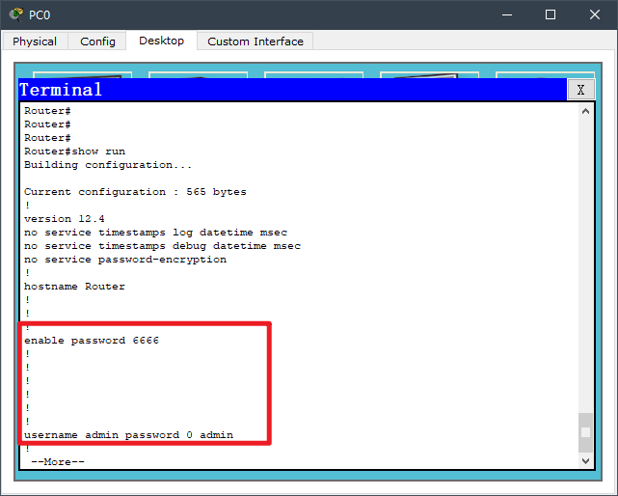Close the Terminal with the X button
Viewport: 618px width, 496px height.
(579, 90)
